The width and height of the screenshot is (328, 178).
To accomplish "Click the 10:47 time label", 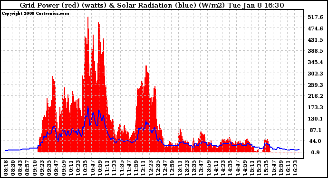I will 93,168.
